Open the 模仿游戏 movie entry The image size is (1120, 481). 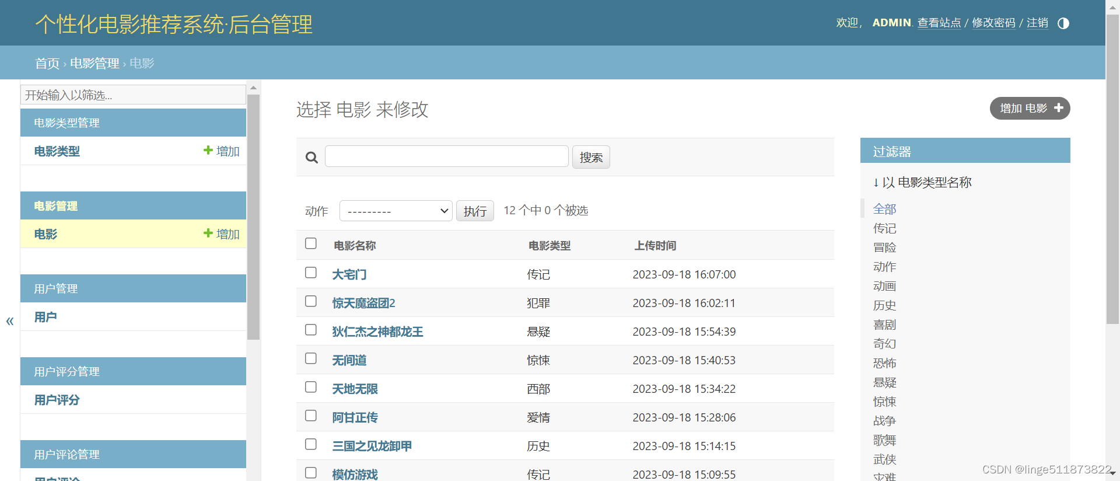[x=355, y=475]
